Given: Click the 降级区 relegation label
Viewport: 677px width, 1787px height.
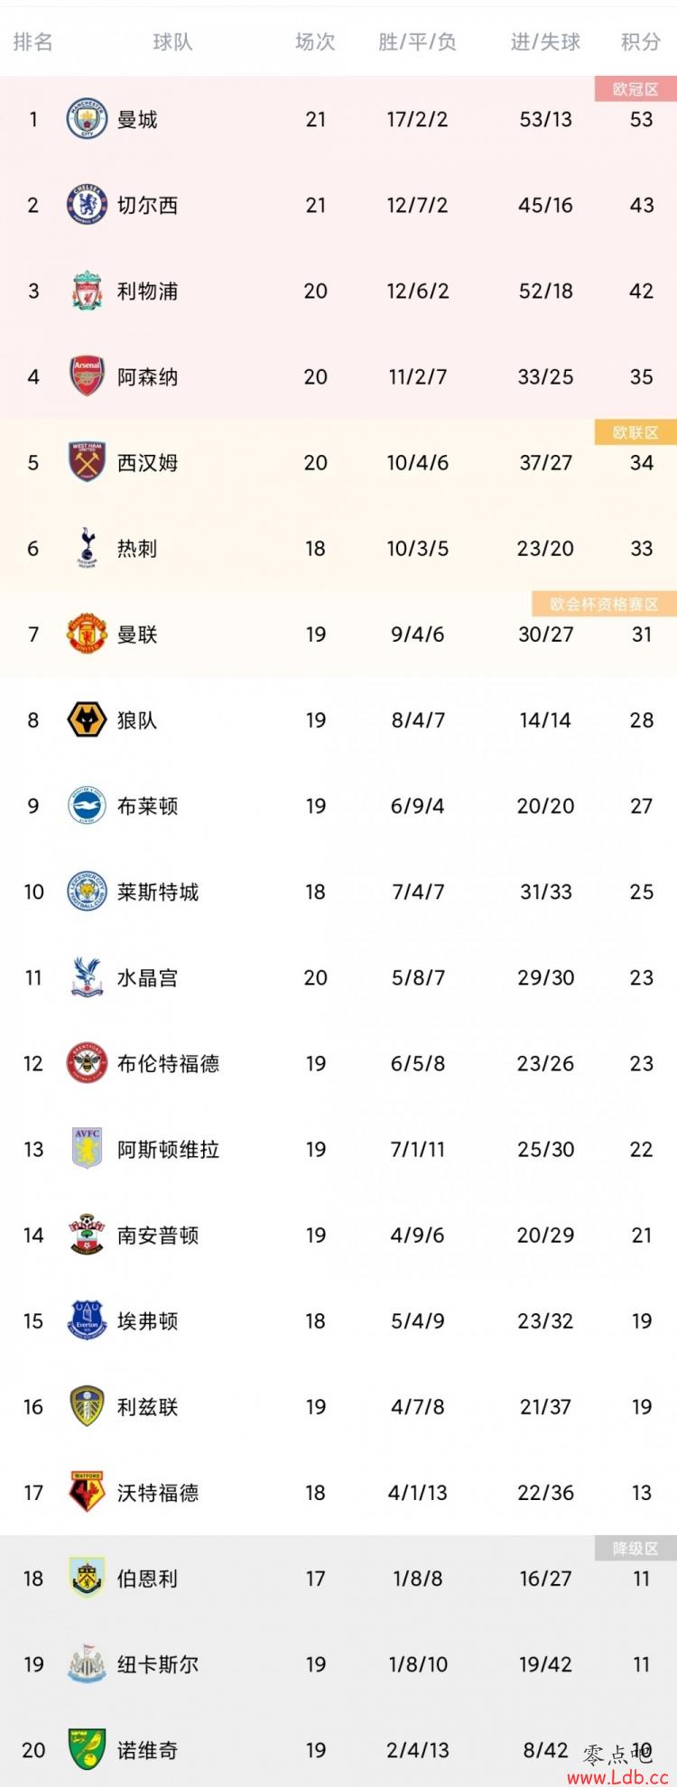Looking at the screenshot, I should coord(635,1548).
